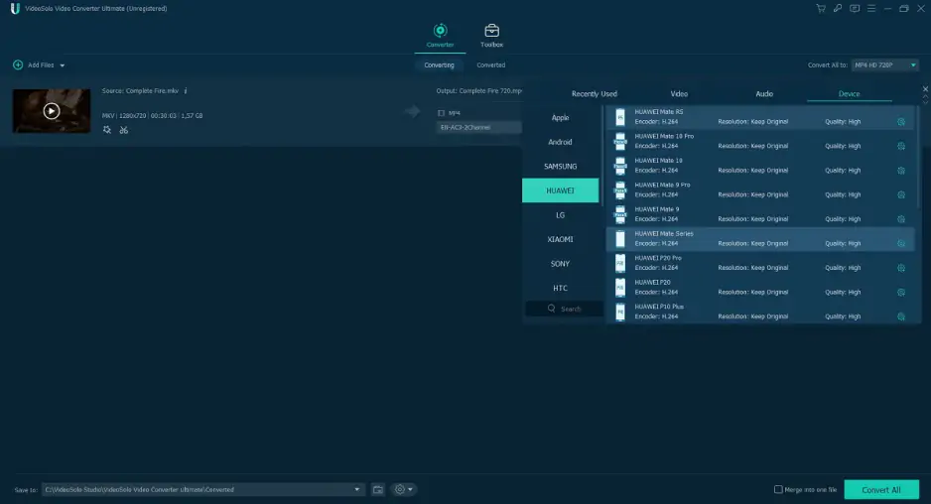Open settings gear for HUAWEI P20 Pro

click(x=900, y=268)
